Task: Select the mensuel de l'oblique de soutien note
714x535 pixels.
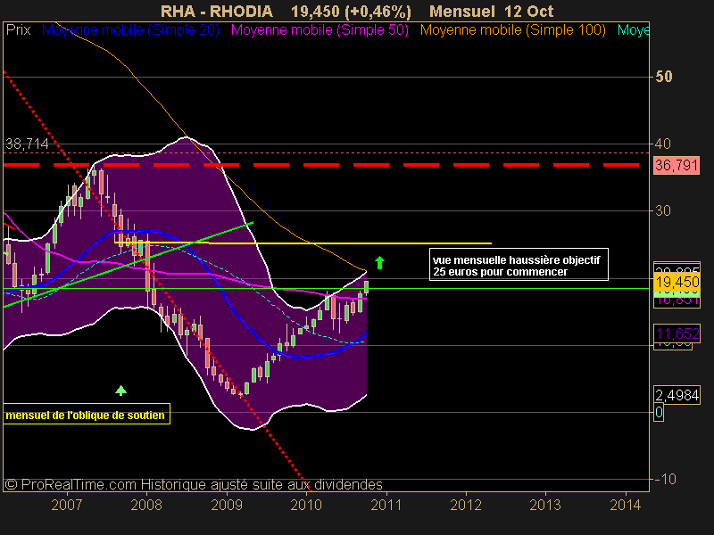Action: (87, 414)
